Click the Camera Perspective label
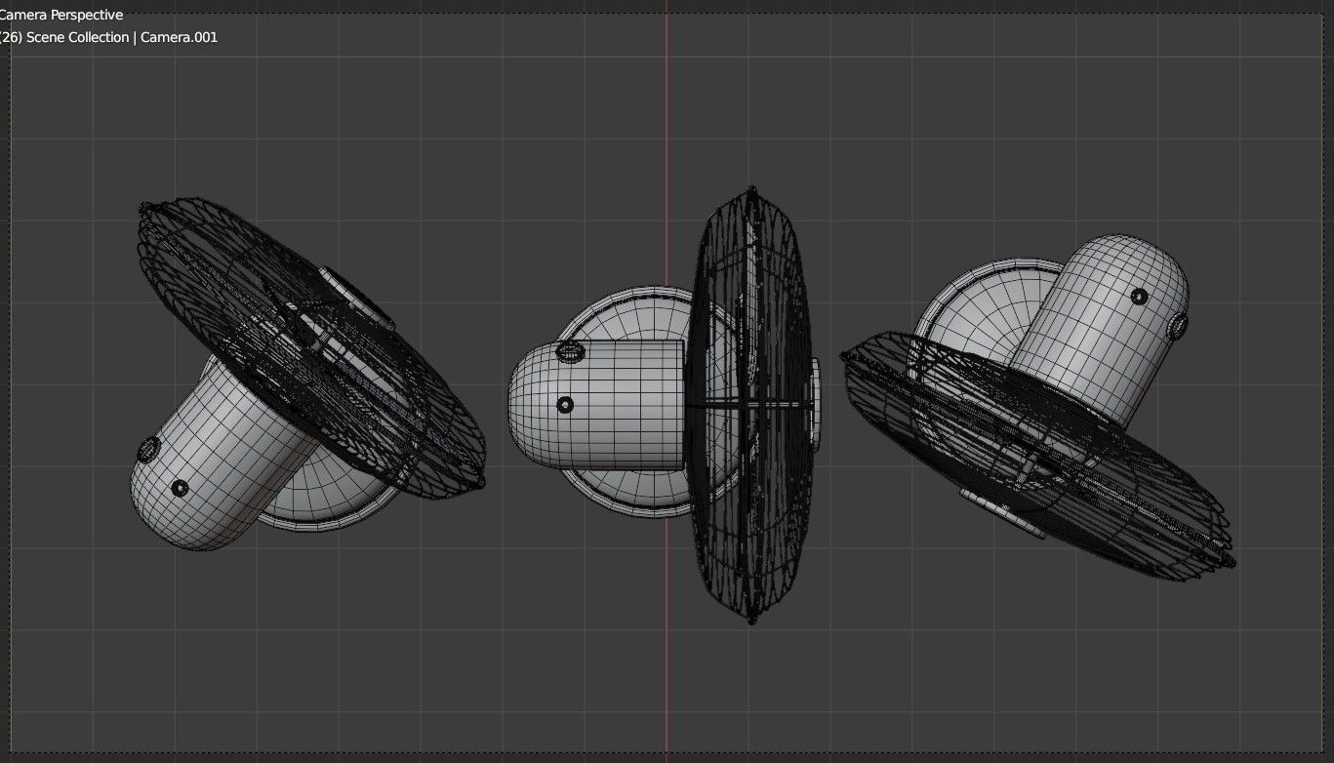1334x763 pixels. pos(61,15)
